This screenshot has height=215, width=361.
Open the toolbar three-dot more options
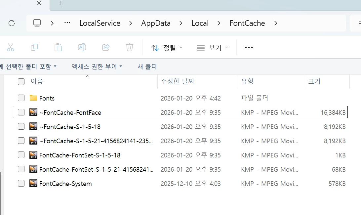pos(249,48)
